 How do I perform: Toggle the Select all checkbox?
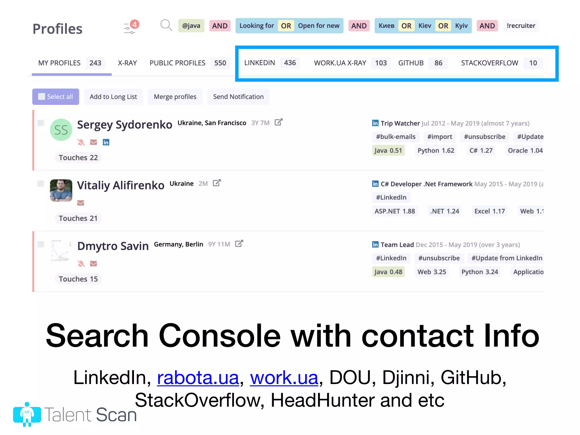tap(42, 97)
